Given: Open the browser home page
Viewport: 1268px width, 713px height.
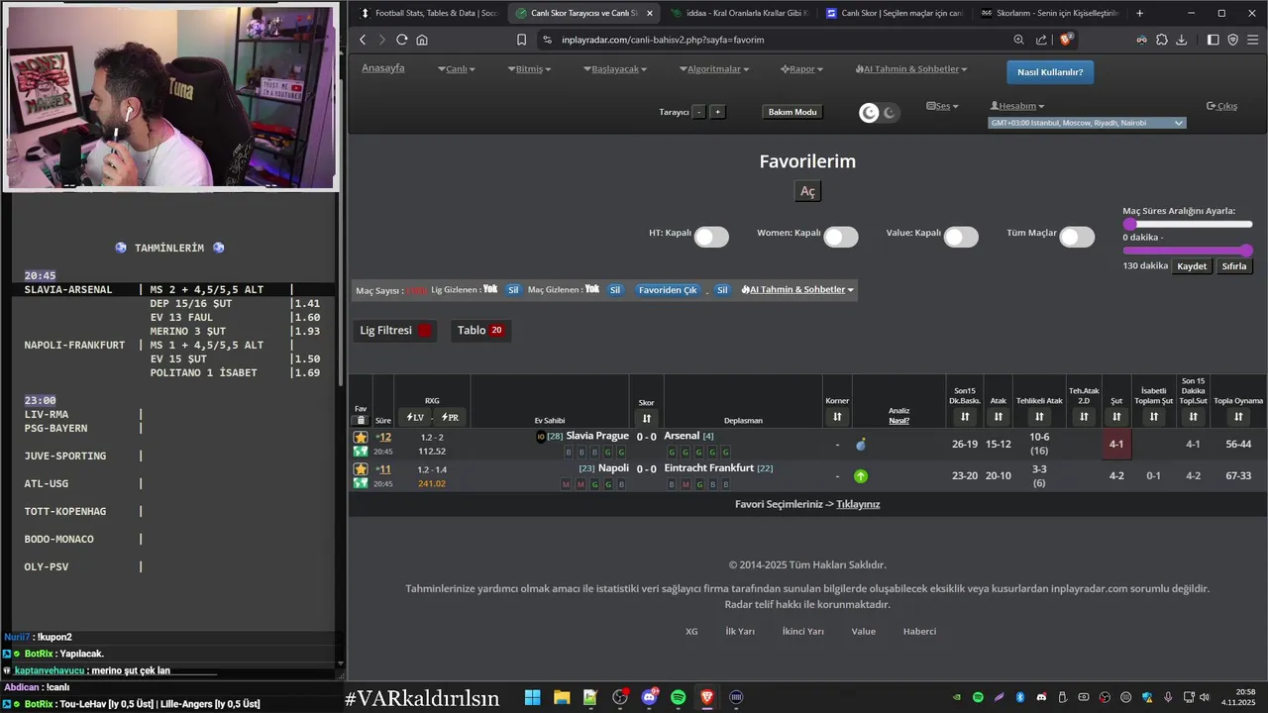Looking at the screenshot, I should point(422,40).
